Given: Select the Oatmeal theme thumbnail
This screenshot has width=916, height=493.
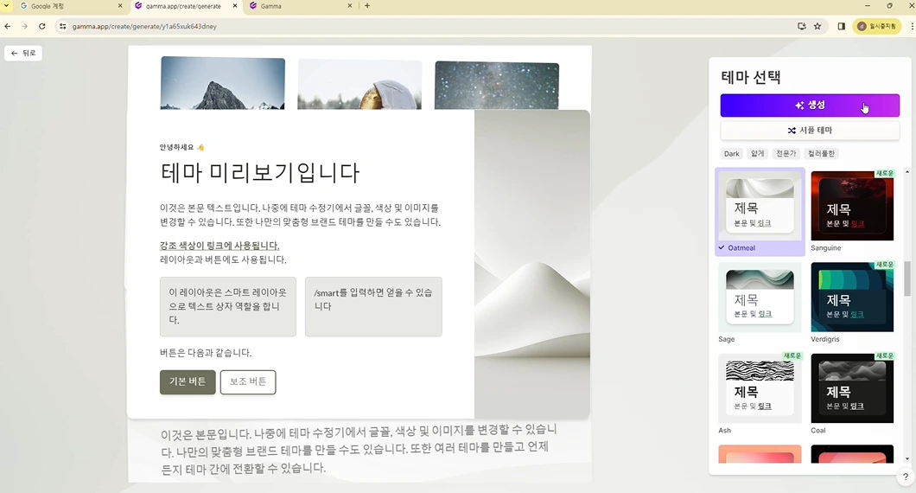Looking at the screenshot, I should [x=760, y=205].
